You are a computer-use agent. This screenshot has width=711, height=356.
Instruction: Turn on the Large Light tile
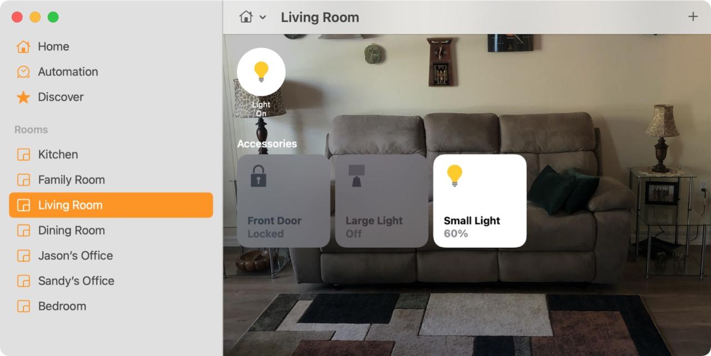(x=382, y=201)
